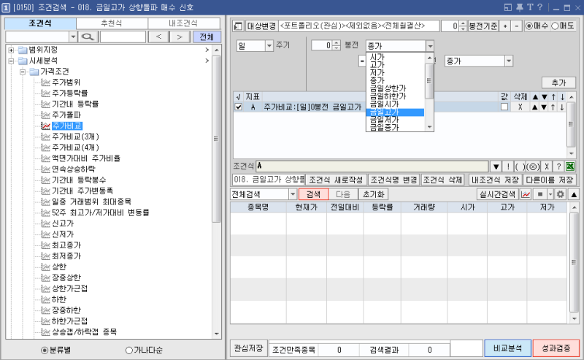Viewport: 584px width, 360px height.
Task: Click the '( )' parentheses button
Action: [520, 166]
